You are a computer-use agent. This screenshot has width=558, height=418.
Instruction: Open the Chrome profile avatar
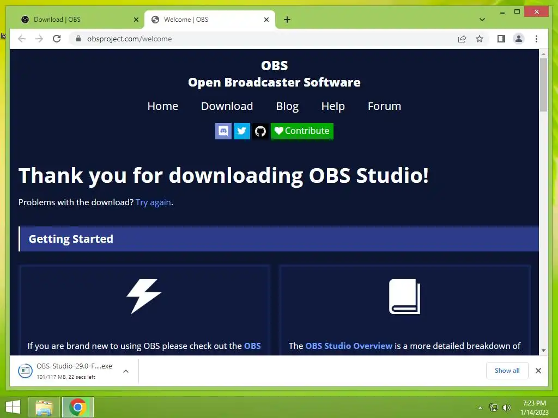click(519, 39)
